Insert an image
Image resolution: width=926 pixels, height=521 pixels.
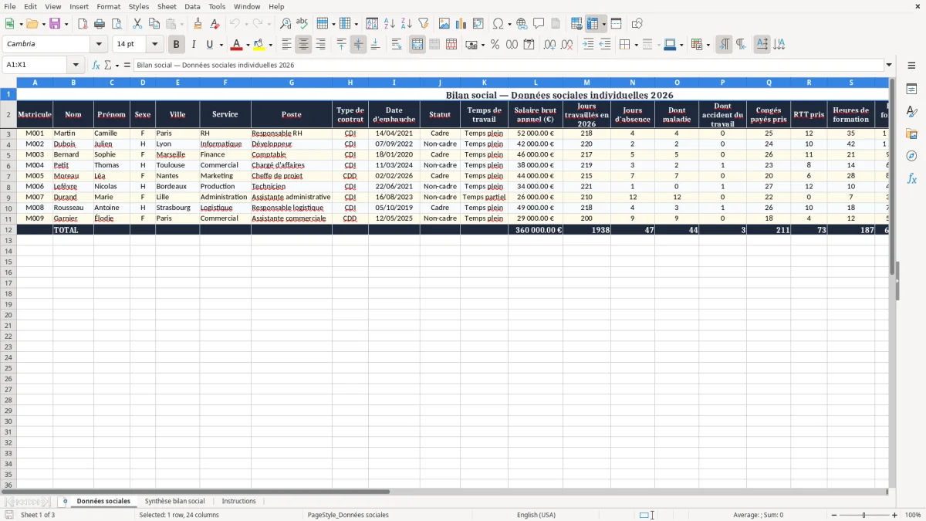pyautogui.click(x=444, y=24)
